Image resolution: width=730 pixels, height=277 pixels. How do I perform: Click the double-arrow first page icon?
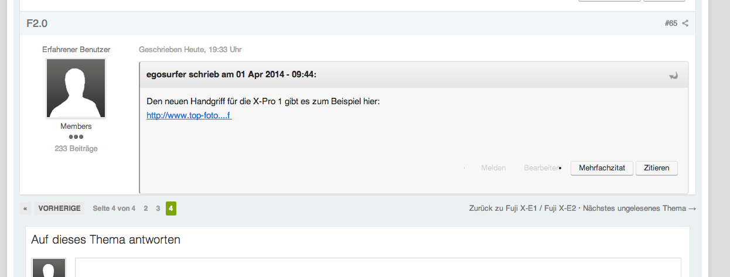coord(26,208)
